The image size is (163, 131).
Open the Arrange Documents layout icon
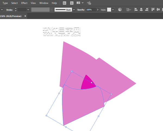(80, 3)
